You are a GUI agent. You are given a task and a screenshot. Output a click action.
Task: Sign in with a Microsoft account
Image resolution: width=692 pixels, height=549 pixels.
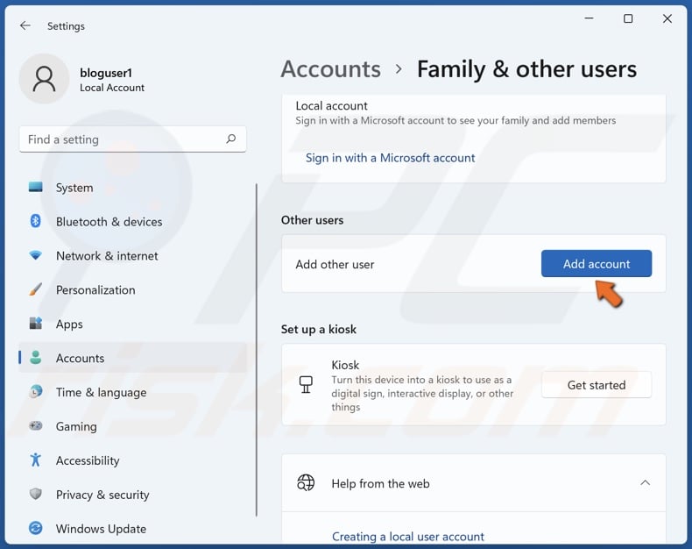[x=390, y=158]
